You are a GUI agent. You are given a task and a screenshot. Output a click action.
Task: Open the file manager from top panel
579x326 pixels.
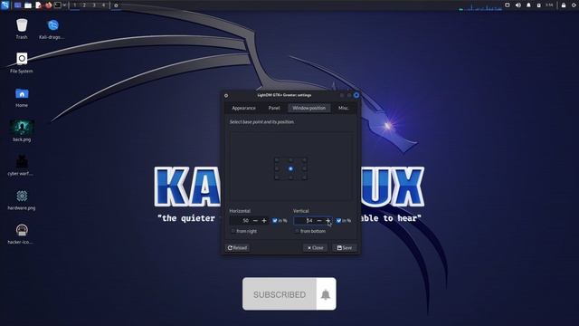point(28,5)
